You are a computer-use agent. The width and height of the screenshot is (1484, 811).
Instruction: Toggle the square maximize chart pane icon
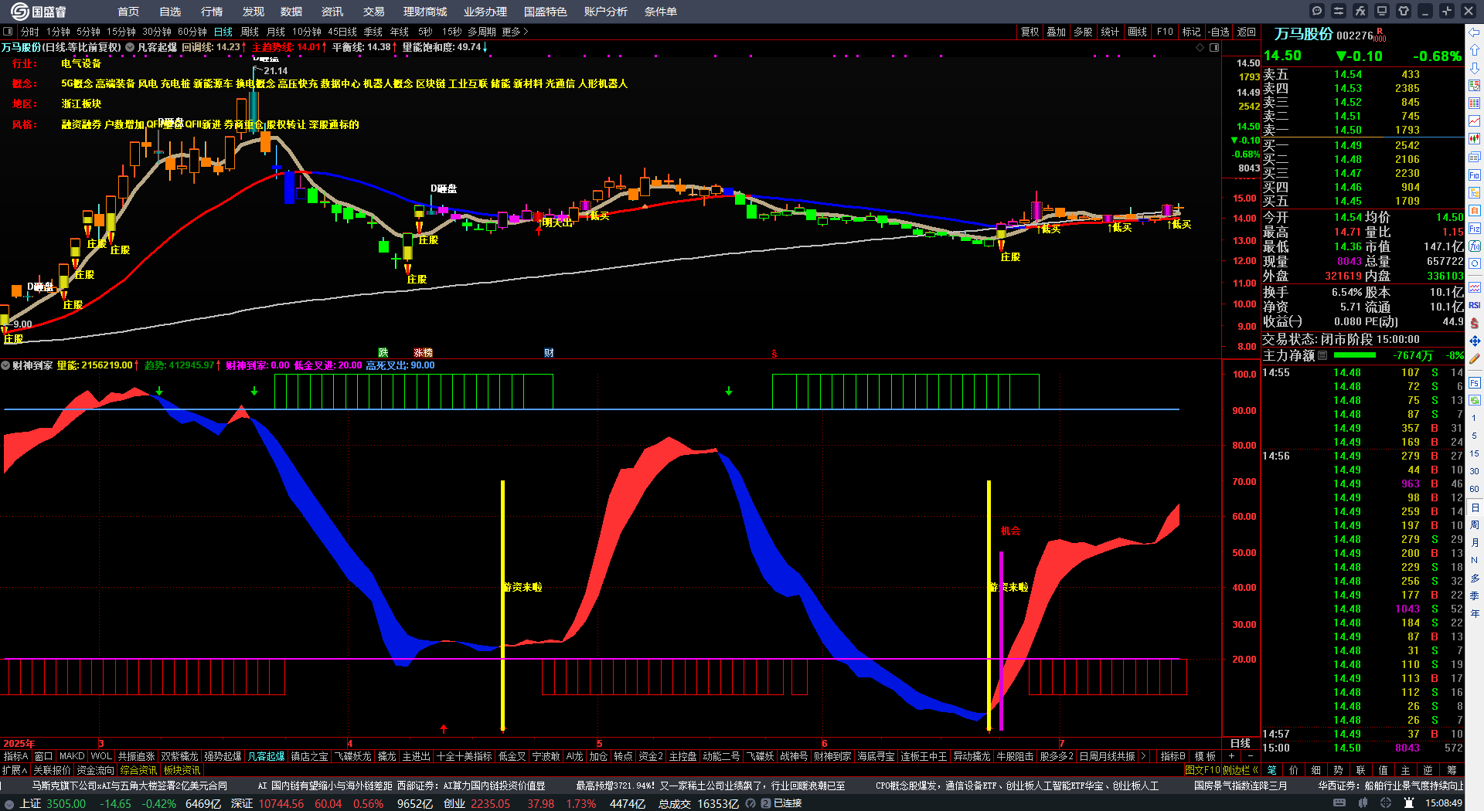click(1214, 47)
